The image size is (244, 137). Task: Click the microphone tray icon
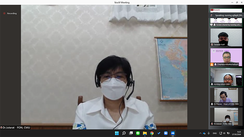[x=209, y=133]
